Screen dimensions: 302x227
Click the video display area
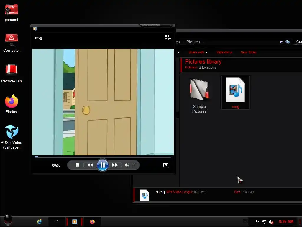103,102
